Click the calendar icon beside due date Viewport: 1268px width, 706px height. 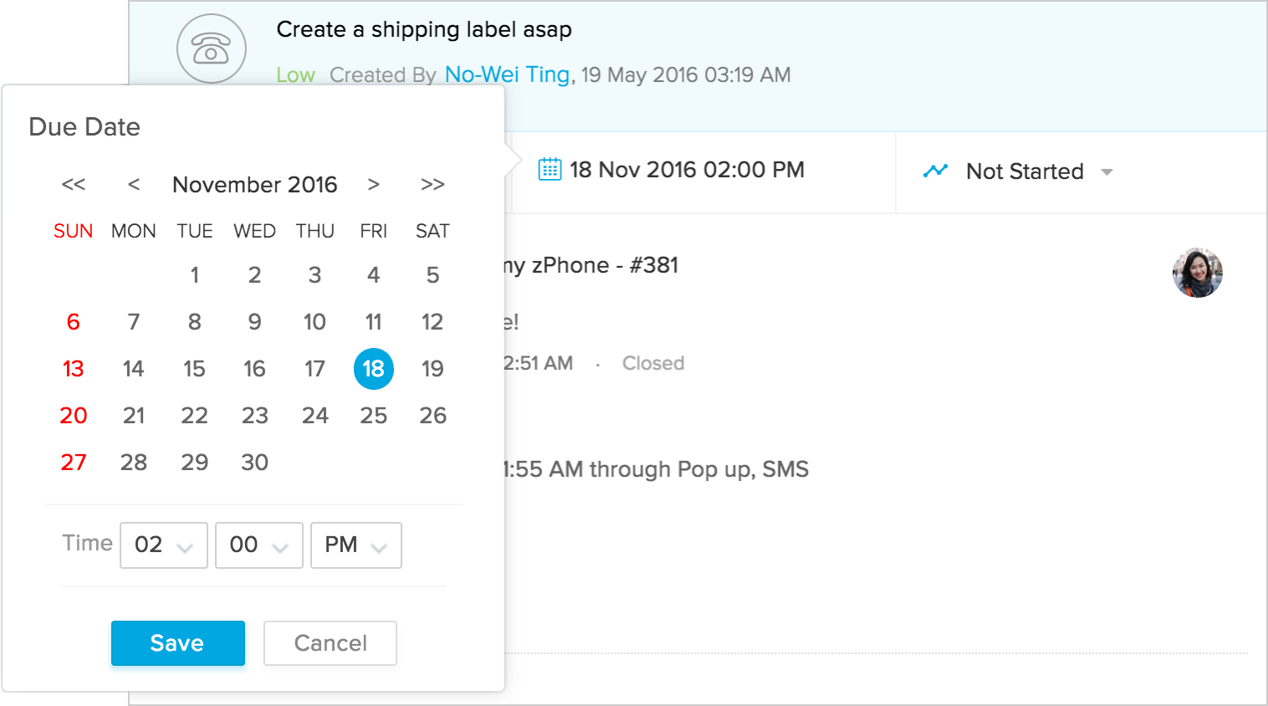coord(550,169)
